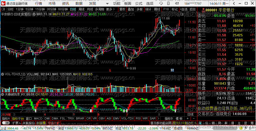256x131 pixels.
Task: Collapse the VOL-TDX indicator chevron
Action: pos(2,74)
